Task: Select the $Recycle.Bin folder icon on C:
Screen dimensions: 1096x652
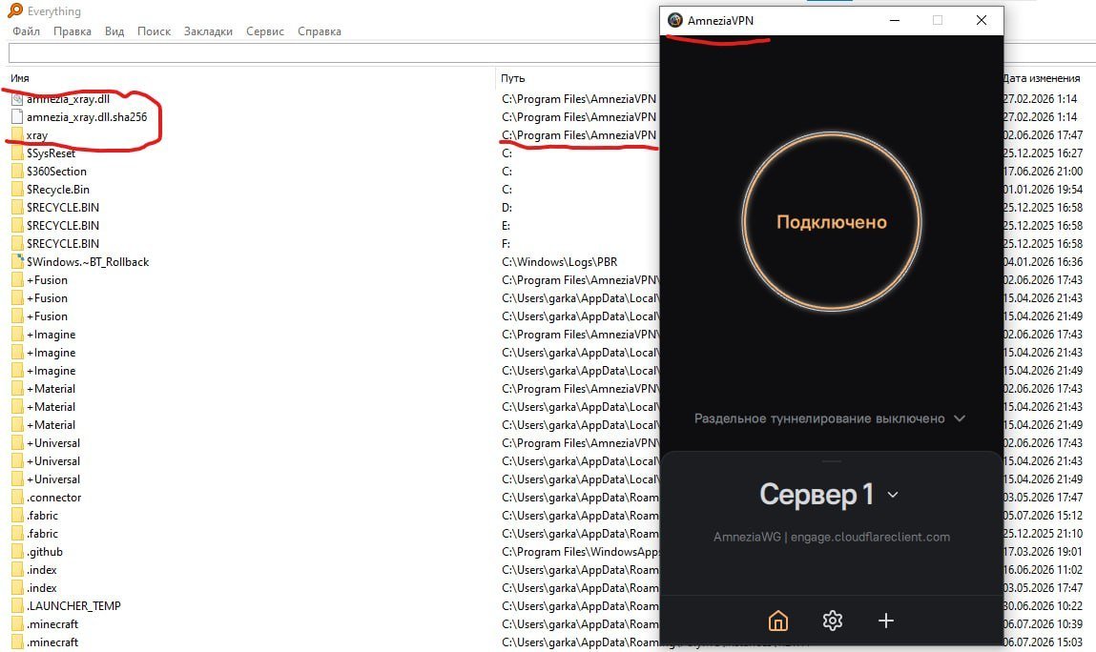Action: [x=17, y=190]
